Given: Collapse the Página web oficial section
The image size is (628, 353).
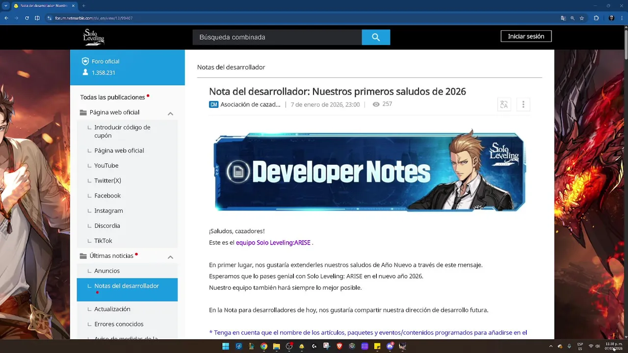Looking at the screenshot, I should point(170,113).
